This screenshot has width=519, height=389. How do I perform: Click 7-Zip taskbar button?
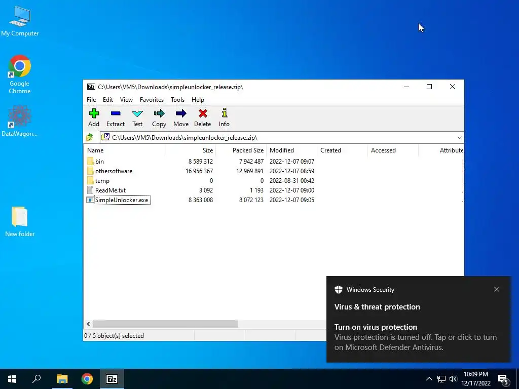112,379
